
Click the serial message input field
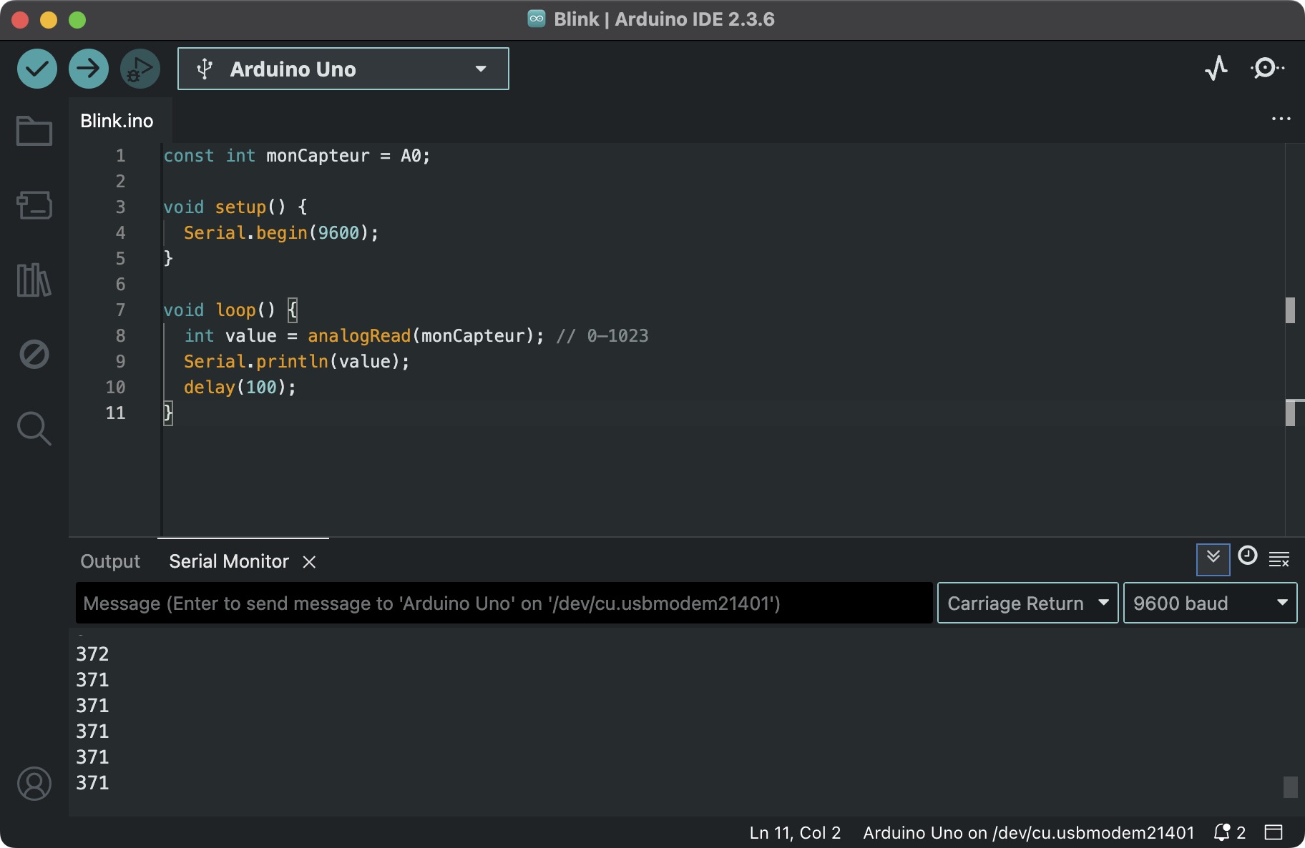504,603
